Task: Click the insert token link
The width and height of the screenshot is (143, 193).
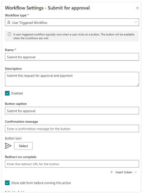Action: pos(124,172)
